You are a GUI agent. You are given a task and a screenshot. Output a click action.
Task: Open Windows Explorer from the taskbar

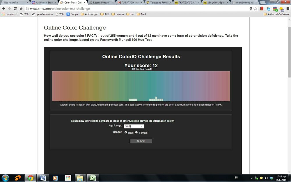coord(80,178)
